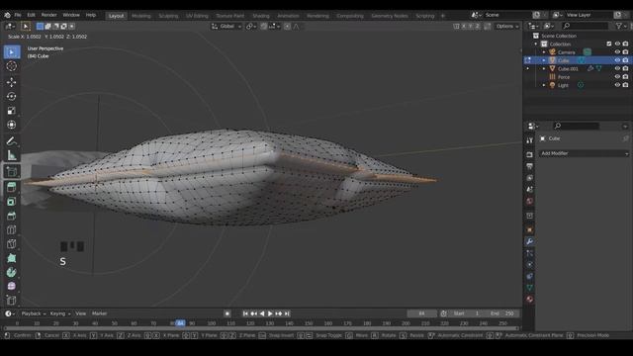Image resolution: width=633 pixels, height=356 pixels.
Task: Select the Extrude Region tool
Action: pyautogui.click(x=12, y=187)
